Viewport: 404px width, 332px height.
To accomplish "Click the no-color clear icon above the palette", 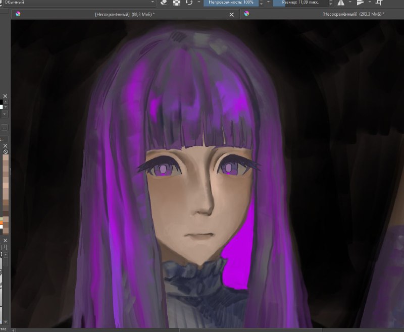I will pos(6,151).
